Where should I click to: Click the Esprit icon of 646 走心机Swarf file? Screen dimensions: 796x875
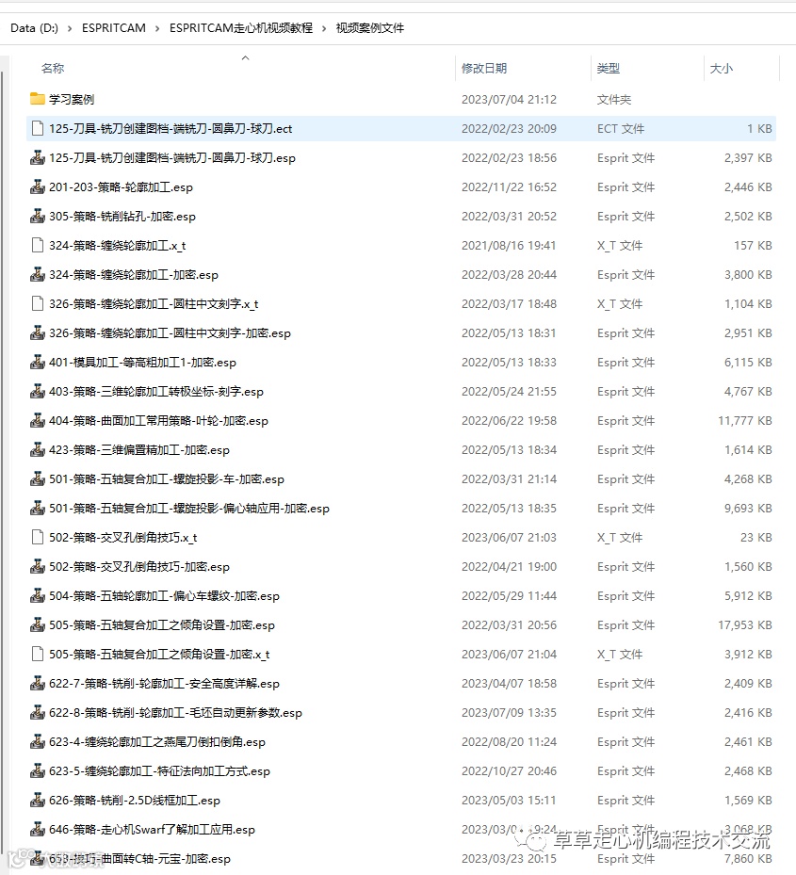(38, 829)
